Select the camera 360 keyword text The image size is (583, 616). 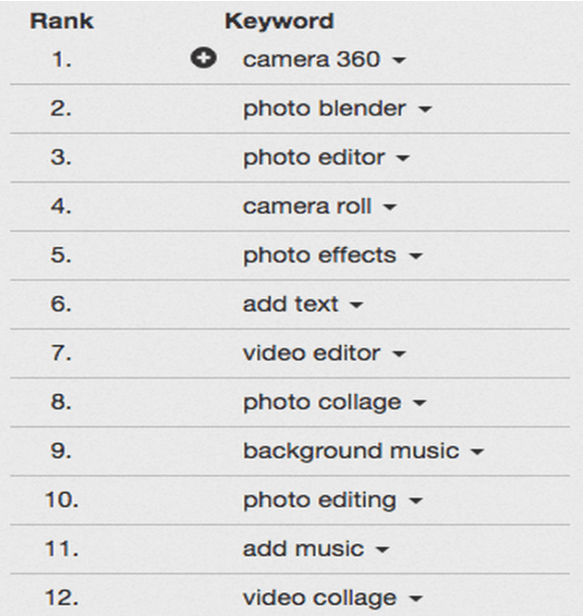(x=311, y=59)
